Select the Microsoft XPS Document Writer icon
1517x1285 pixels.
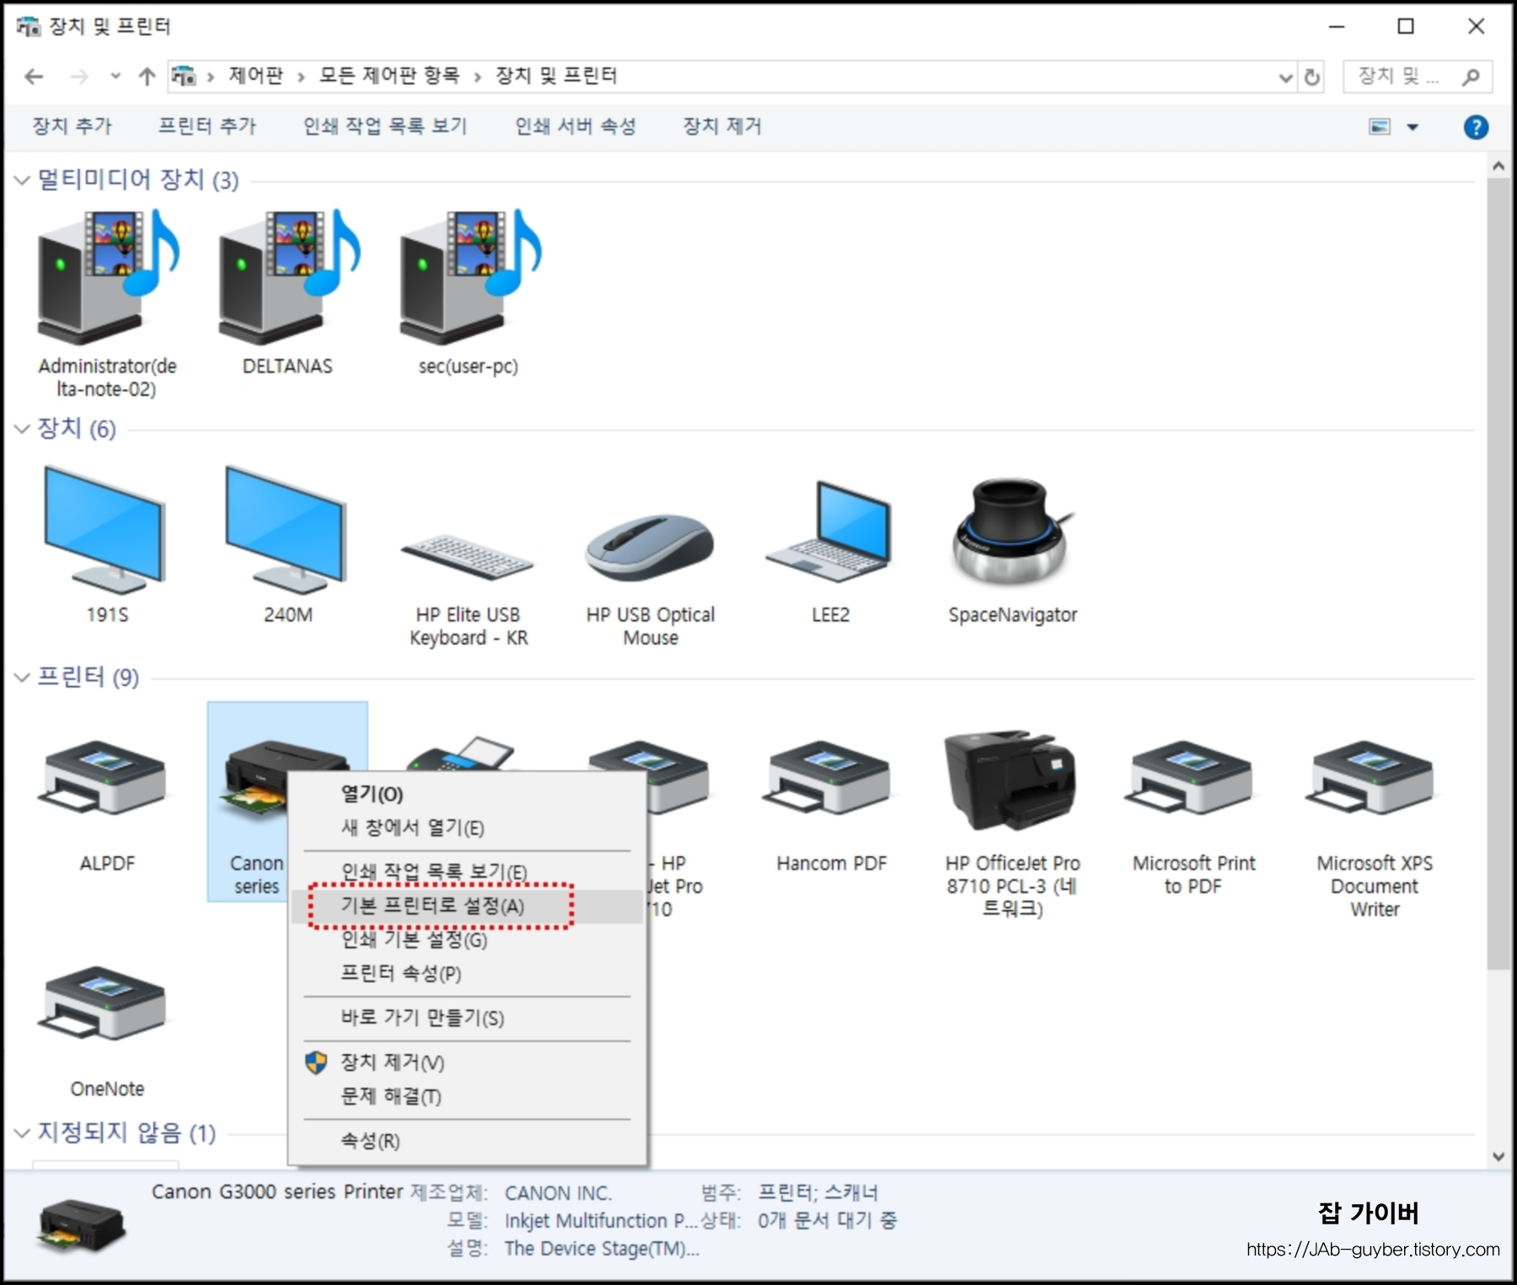pyautogui.click(x=1371, y=778)
